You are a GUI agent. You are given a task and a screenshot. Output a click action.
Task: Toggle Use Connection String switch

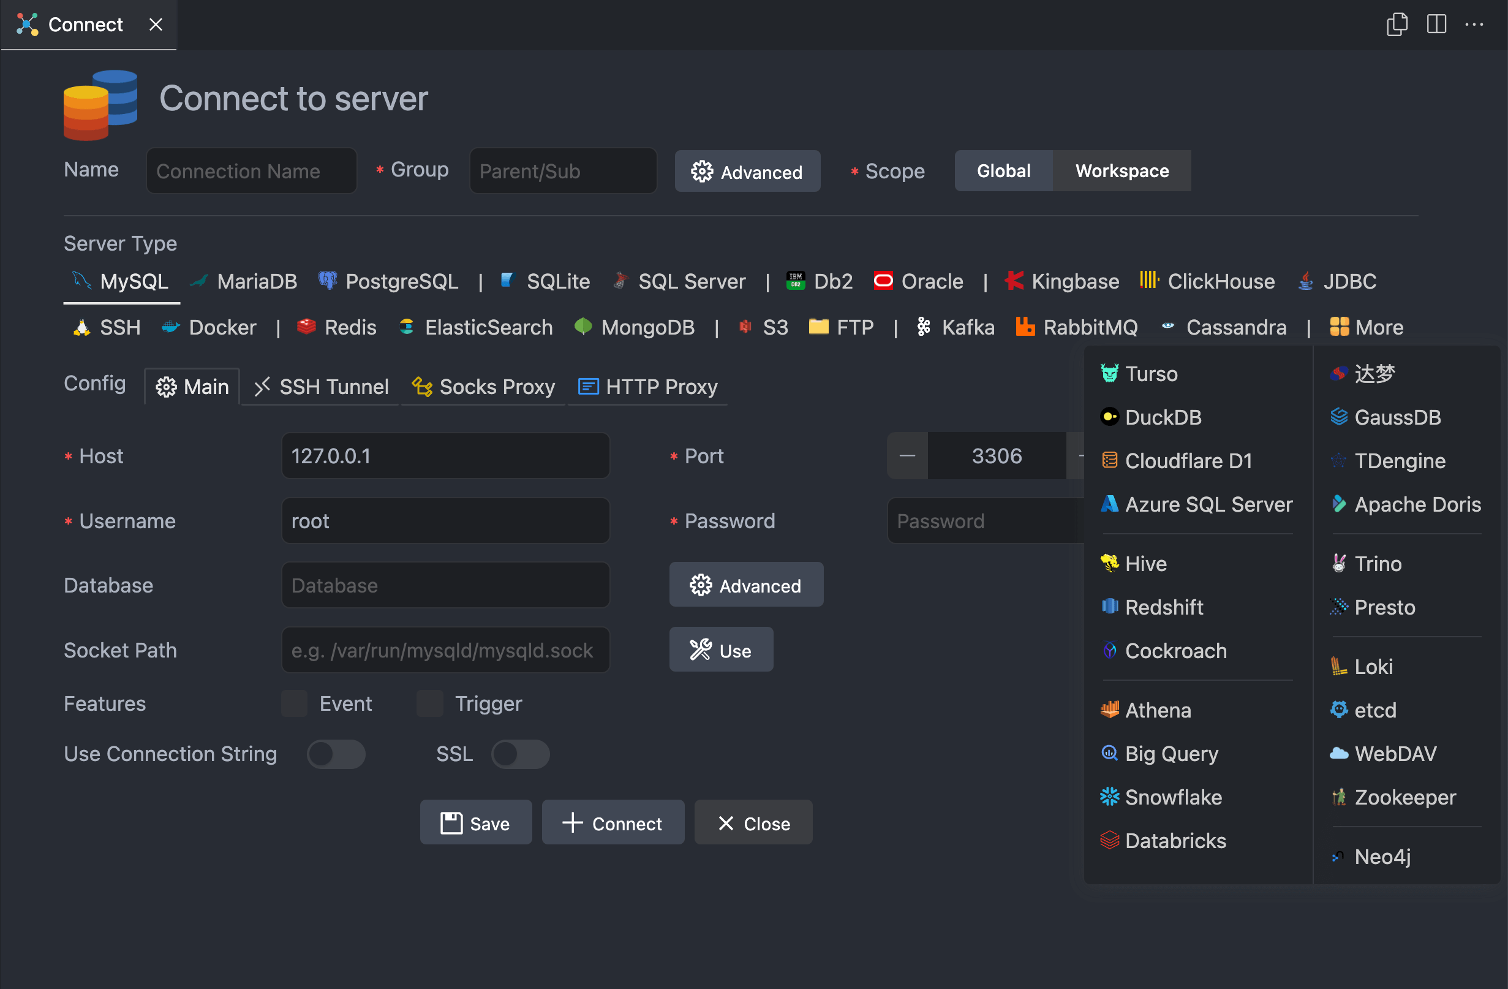click(x=336, y=754)
